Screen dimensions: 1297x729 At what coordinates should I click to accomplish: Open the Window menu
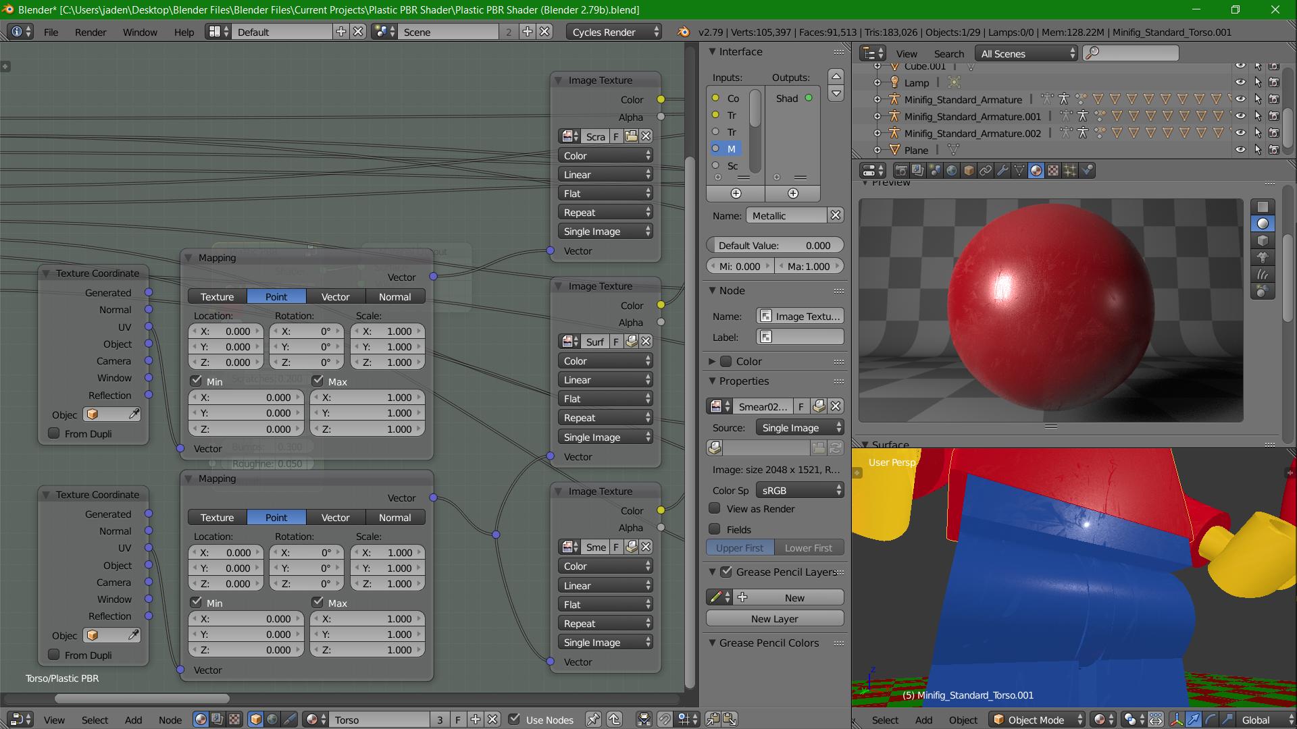coord(140,32)
